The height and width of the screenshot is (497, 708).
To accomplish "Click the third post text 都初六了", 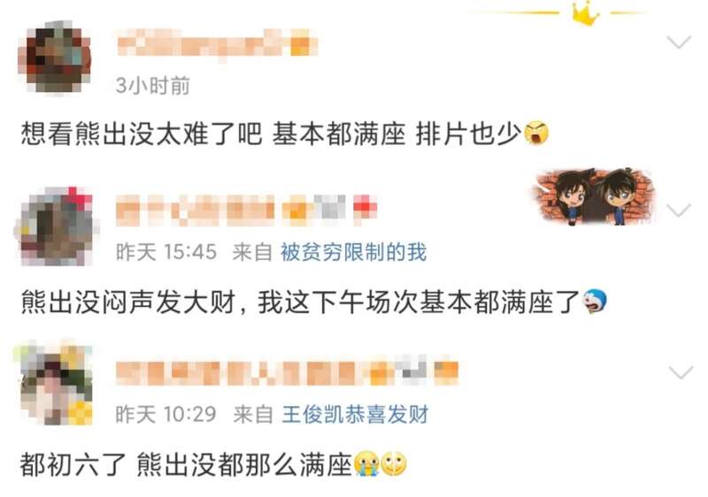I will click(x=73, y=464).
